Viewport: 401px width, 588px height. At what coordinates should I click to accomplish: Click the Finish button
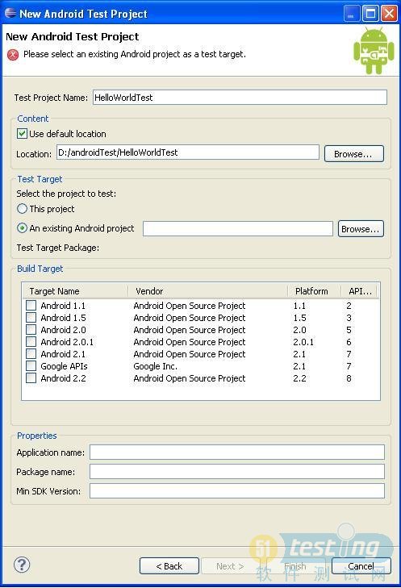(x=295, y=566)
